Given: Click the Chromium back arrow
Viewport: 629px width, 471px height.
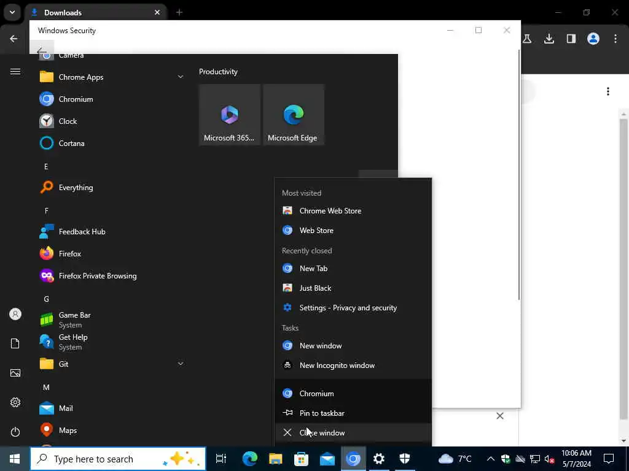Looking at the screenshot, I should pos(14,39).
